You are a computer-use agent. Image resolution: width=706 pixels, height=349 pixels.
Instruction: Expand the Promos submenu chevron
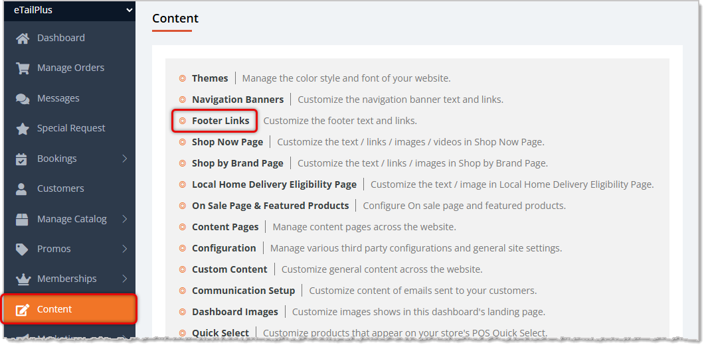point(125,249)
